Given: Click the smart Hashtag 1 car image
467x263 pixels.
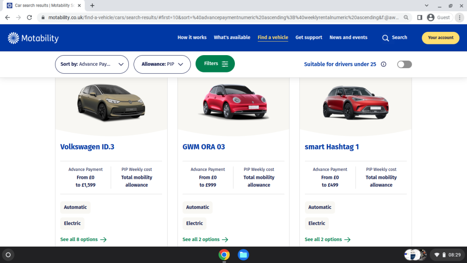Looking at the screenshot, I should pyautogui.click(x=355, y=102).
